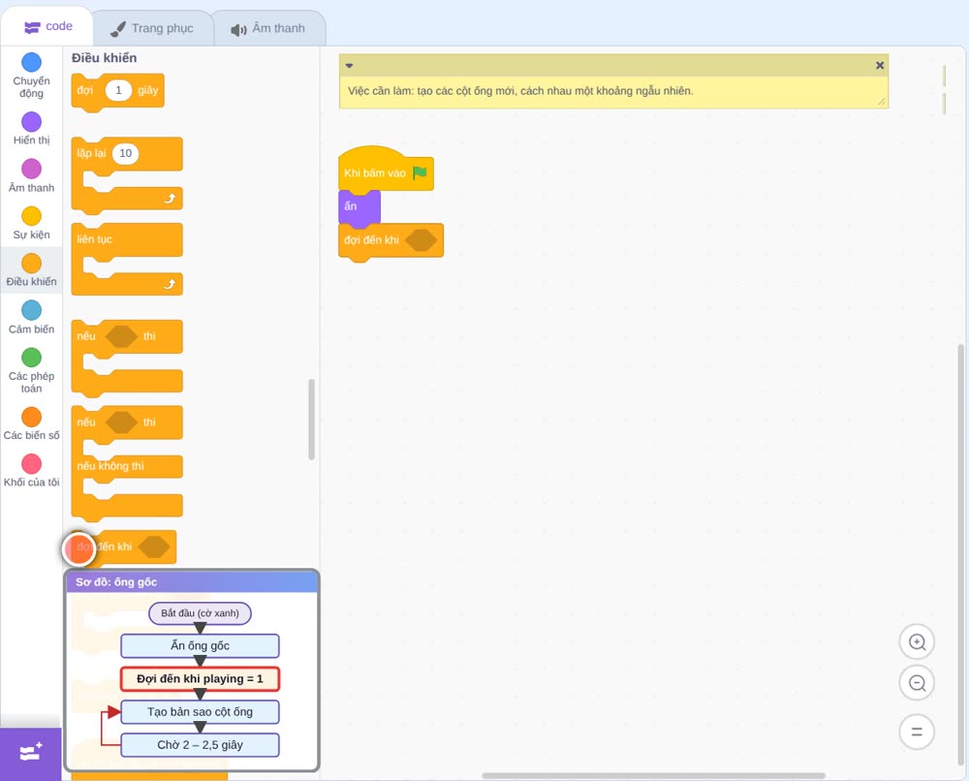Open the Các biến số category
969x781 pixels.
tap(32, 423)
